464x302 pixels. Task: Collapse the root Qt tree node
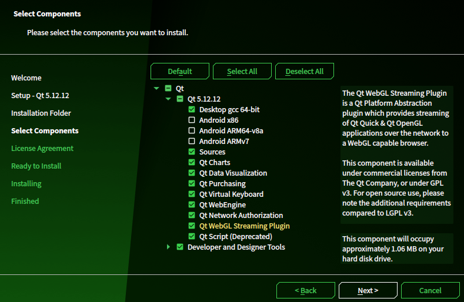156,88
